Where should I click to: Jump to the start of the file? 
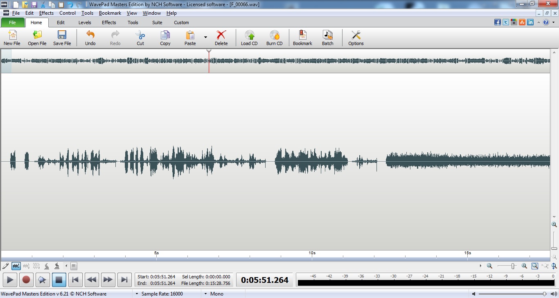coord(75,280)
